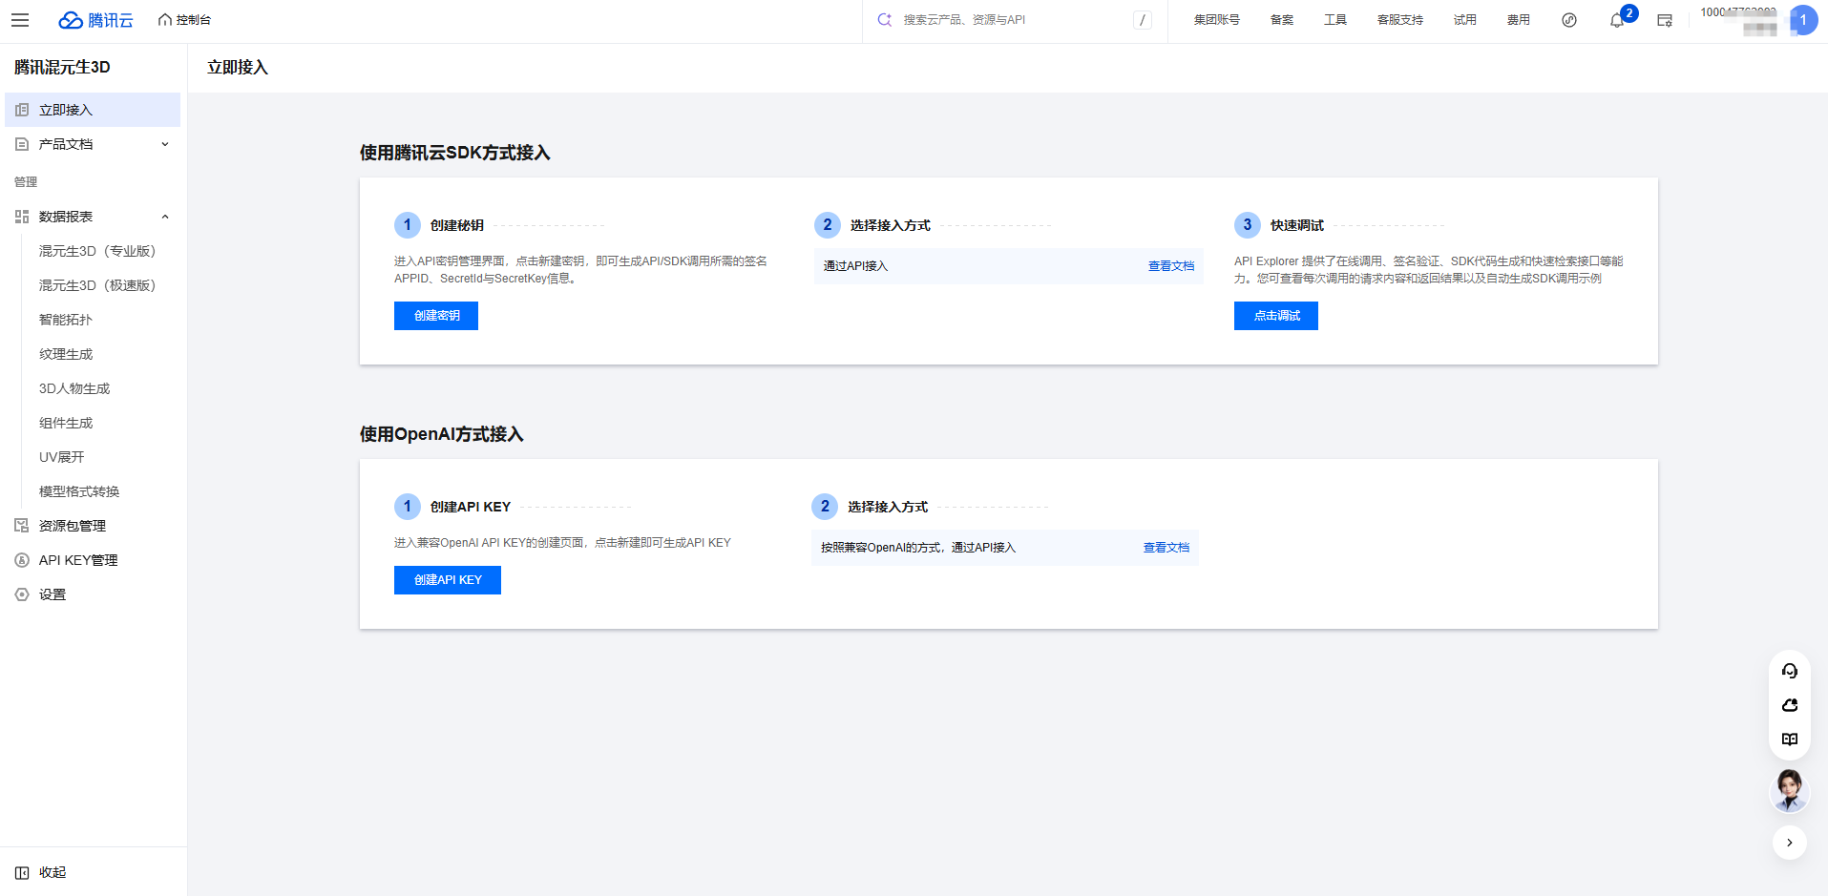The height and width of the screenshot is (896, 1828).
Task: Open the 集团账号 menu
Action: tap(1217, 20)
